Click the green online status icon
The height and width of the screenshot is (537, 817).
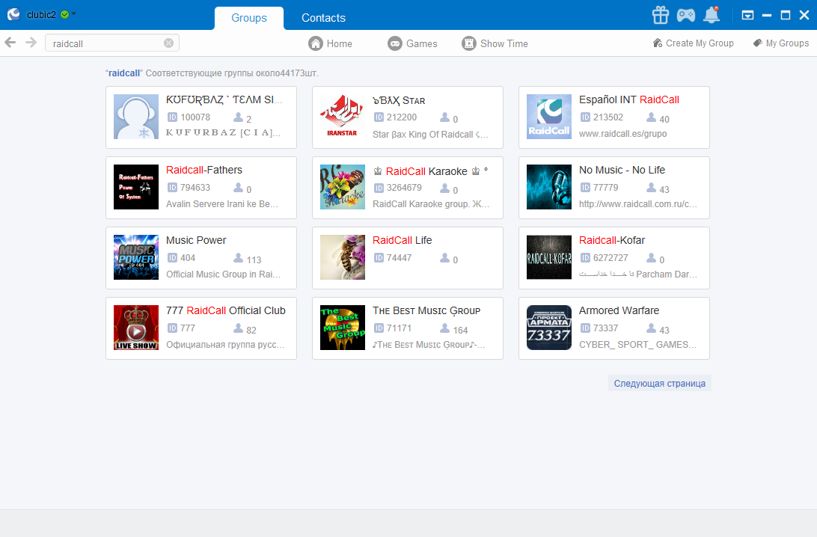coord(64,14)
